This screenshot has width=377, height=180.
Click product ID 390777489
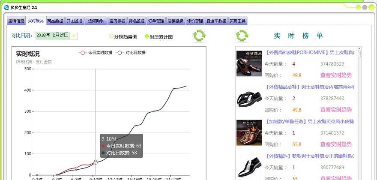(332, 167)
